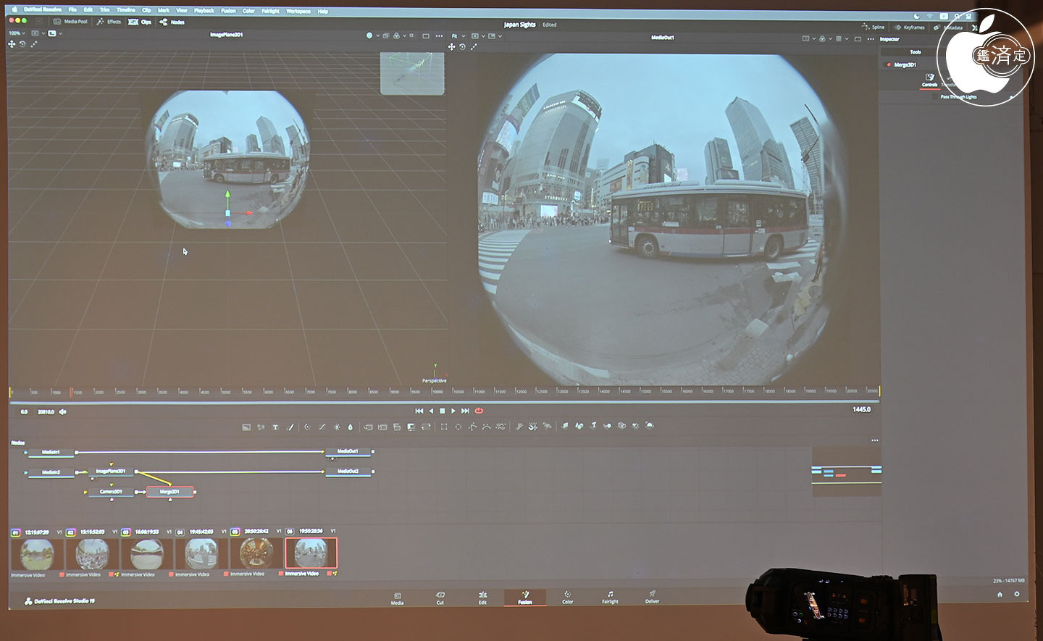Open node editor options three-dot menu
1043x641 pixels.
tap(875, 440)
